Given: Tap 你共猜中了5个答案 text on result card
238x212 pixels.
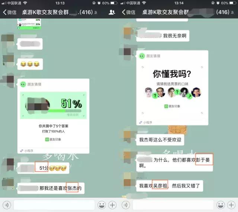Looking at the screenshot, I should pos(53,126).
